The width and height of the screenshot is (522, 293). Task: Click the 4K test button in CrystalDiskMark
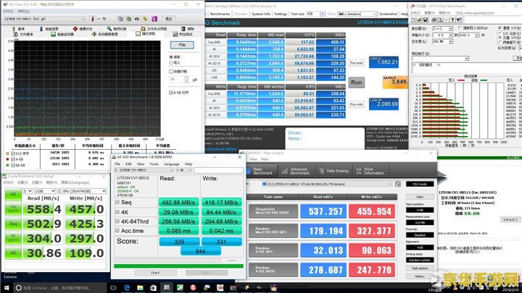coord(13,253)
